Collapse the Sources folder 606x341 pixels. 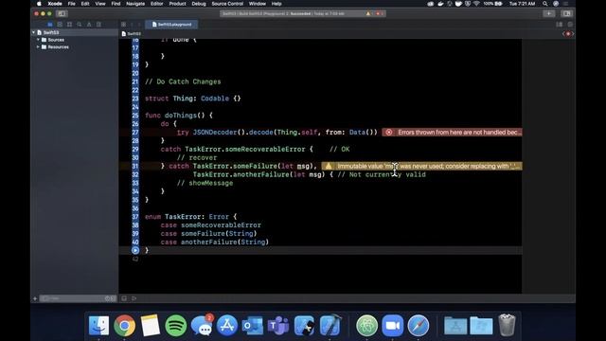(38, 40)
